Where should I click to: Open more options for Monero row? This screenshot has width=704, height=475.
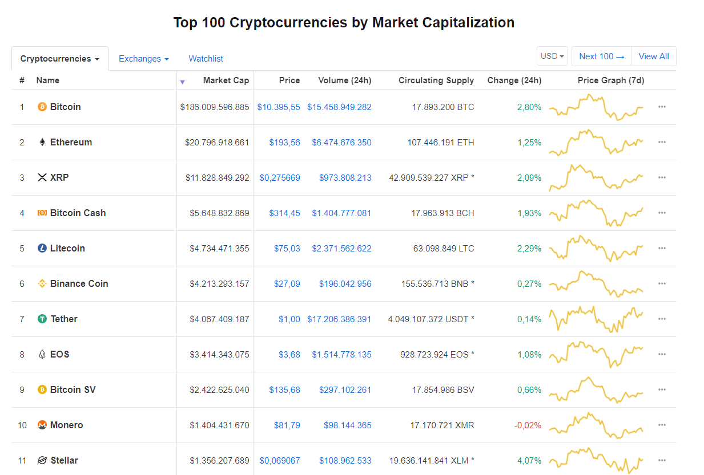pos(662,425)
